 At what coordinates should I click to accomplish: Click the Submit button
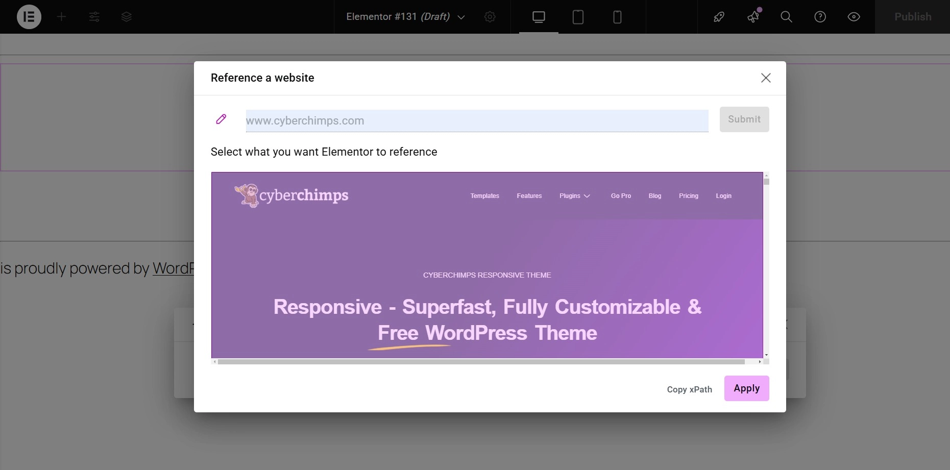point(744,119)
